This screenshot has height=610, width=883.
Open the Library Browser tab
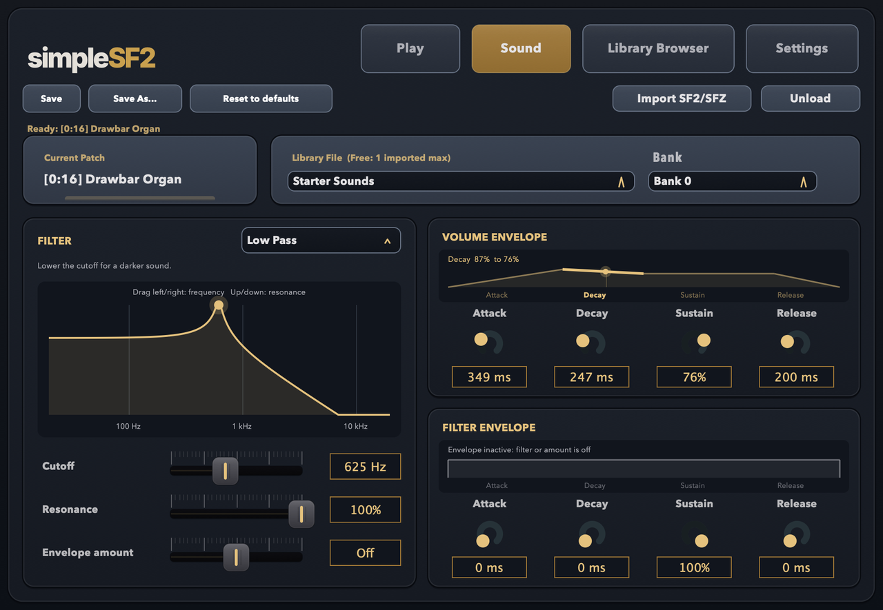(658, 48)
